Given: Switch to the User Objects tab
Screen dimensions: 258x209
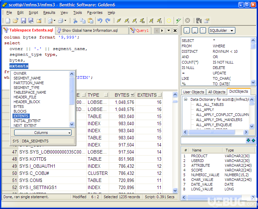Looking at the screenshot, I should (193, 92).
